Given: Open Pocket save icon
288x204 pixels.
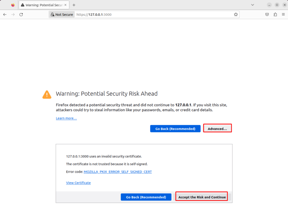Looking at the screenshot, I should coord(267,15).
